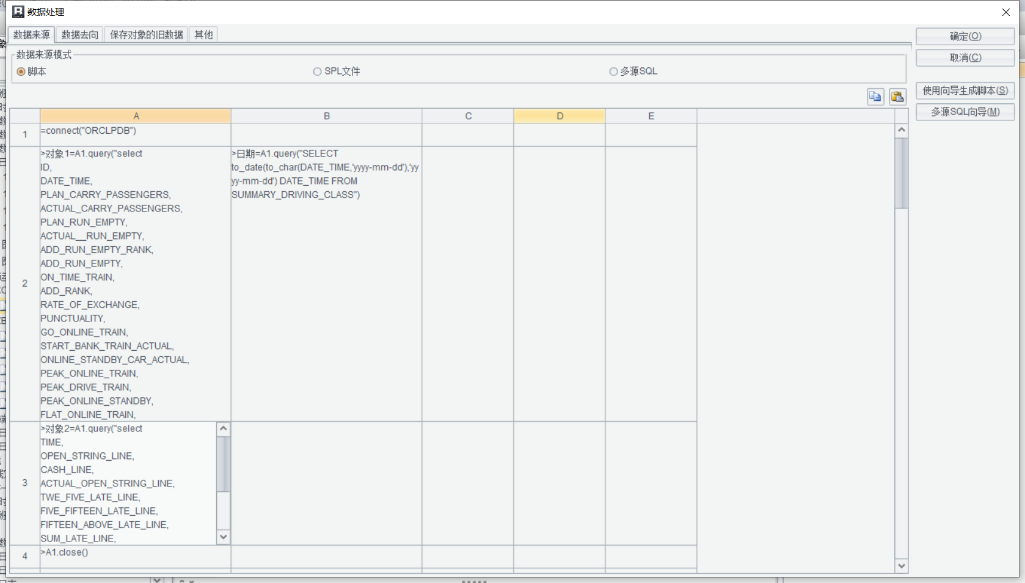
Task: Close the 数据处理 dialog
Action: (1006, 12)
